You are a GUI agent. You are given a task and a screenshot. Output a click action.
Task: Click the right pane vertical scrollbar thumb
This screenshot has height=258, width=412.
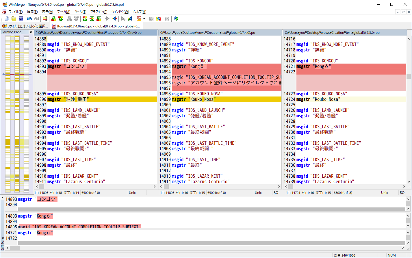tap(409, 77)
